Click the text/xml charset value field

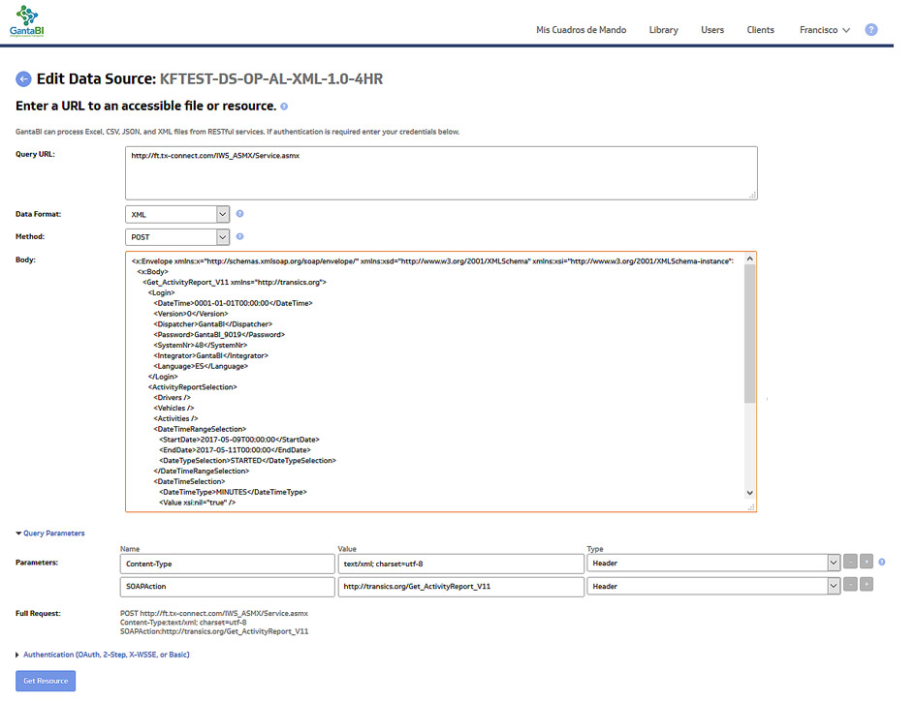click(461, 564)
